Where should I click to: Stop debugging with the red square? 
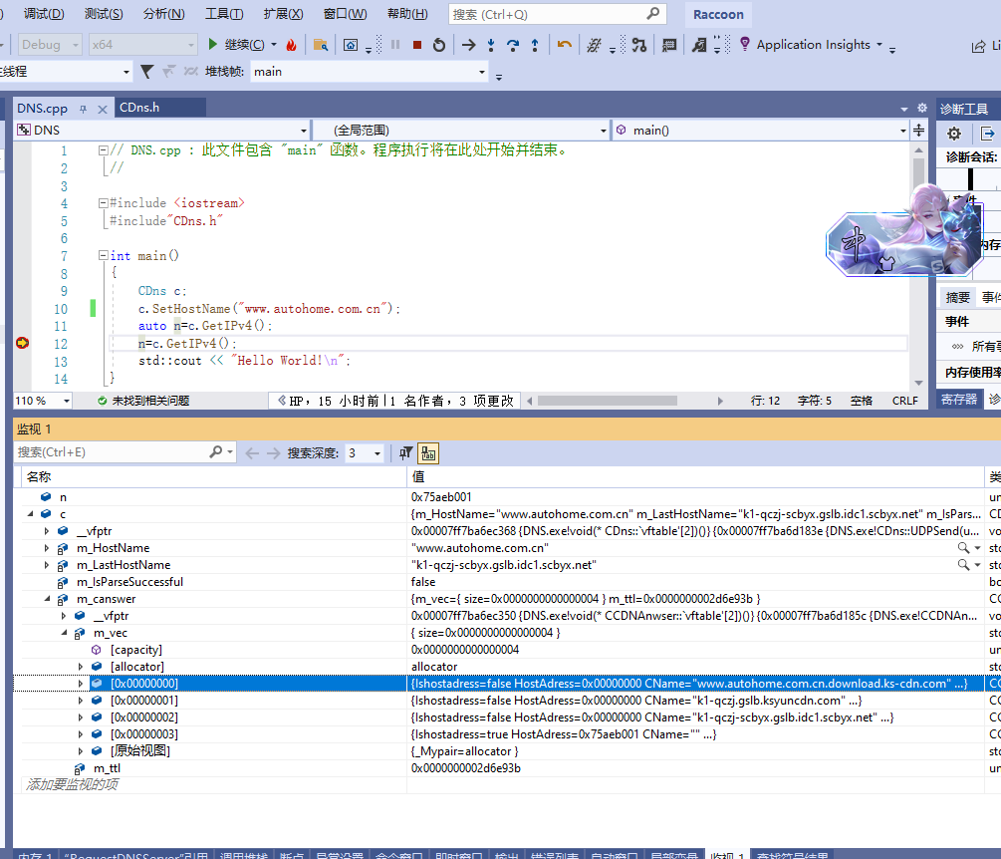pyautogui.click(x=417, y=45)
